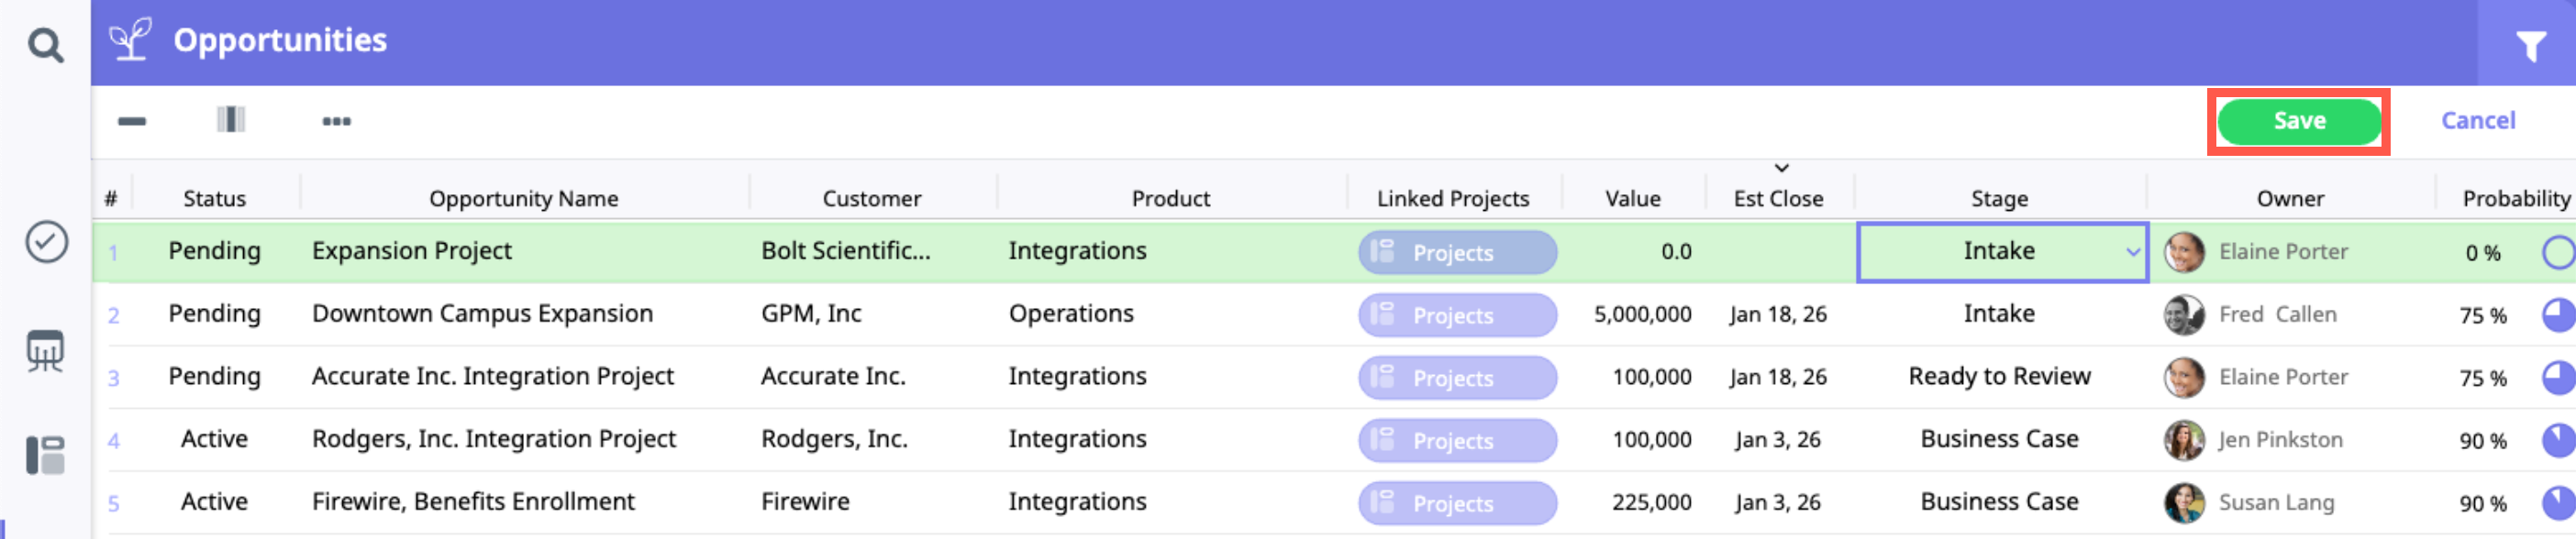Screen dimensions: 2576x539
Task: Click the column layout toolbar icon
Action: (231, 120)
